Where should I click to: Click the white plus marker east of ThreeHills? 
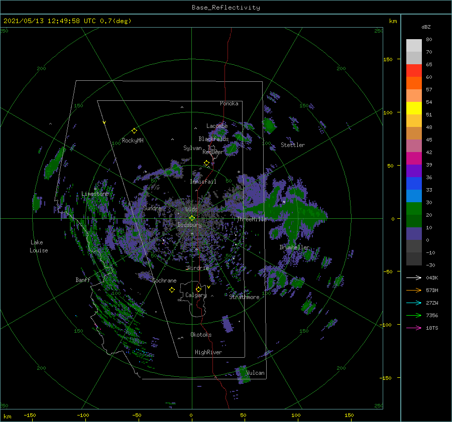pos(284,202)
